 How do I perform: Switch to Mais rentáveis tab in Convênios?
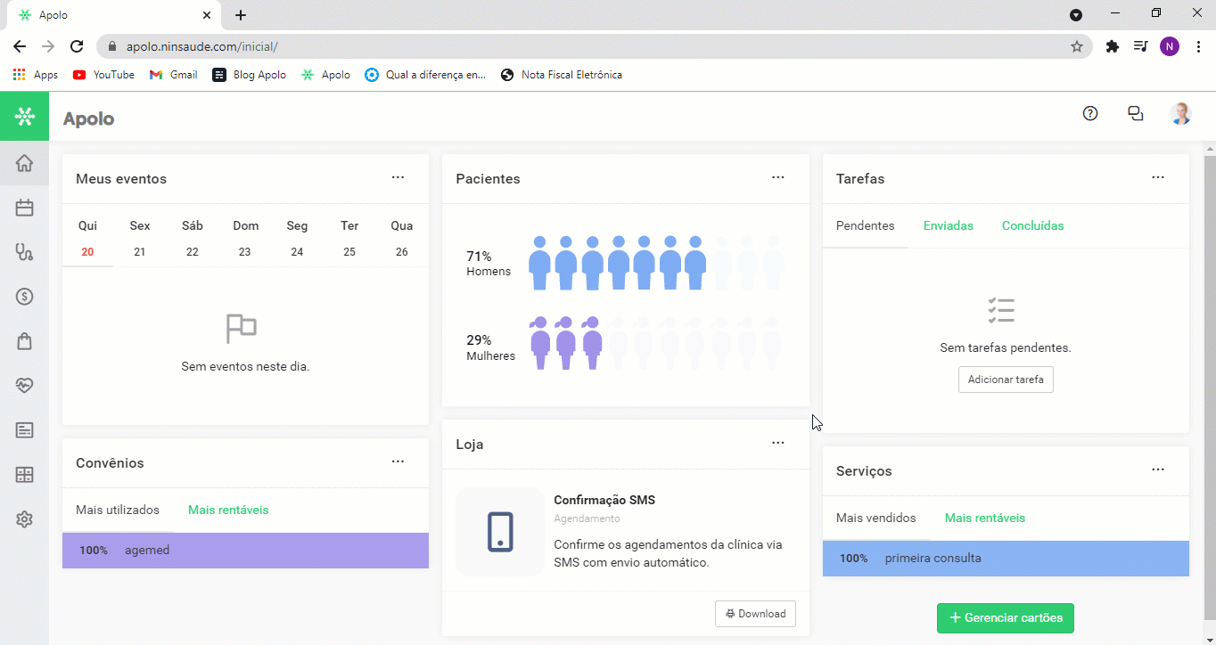pos(228,510)
